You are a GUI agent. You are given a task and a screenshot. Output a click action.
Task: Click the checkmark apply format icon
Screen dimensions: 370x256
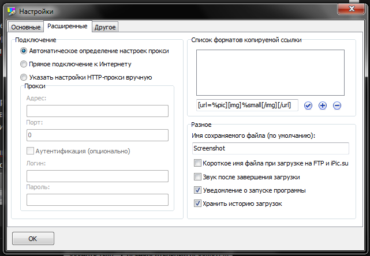308,106
